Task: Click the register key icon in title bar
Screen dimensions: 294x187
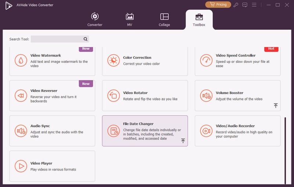Action: click(236, 5)
